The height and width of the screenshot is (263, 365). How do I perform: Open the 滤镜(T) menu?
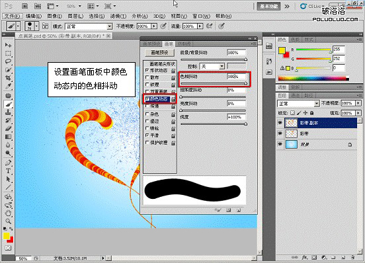tap(118, 16)
